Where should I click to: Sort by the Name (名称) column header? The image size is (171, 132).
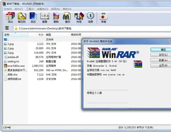[16, 35]
